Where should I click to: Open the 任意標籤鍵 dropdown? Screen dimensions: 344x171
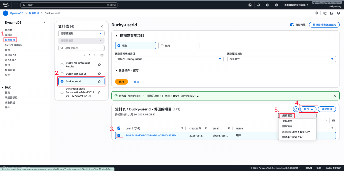click(82, 34)
